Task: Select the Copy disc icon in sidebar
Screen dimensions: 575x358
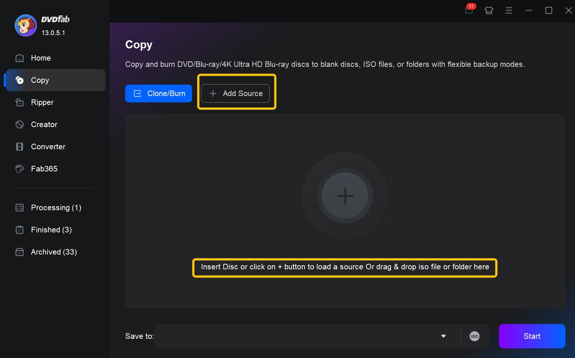Action: click(x=20, y=80)
